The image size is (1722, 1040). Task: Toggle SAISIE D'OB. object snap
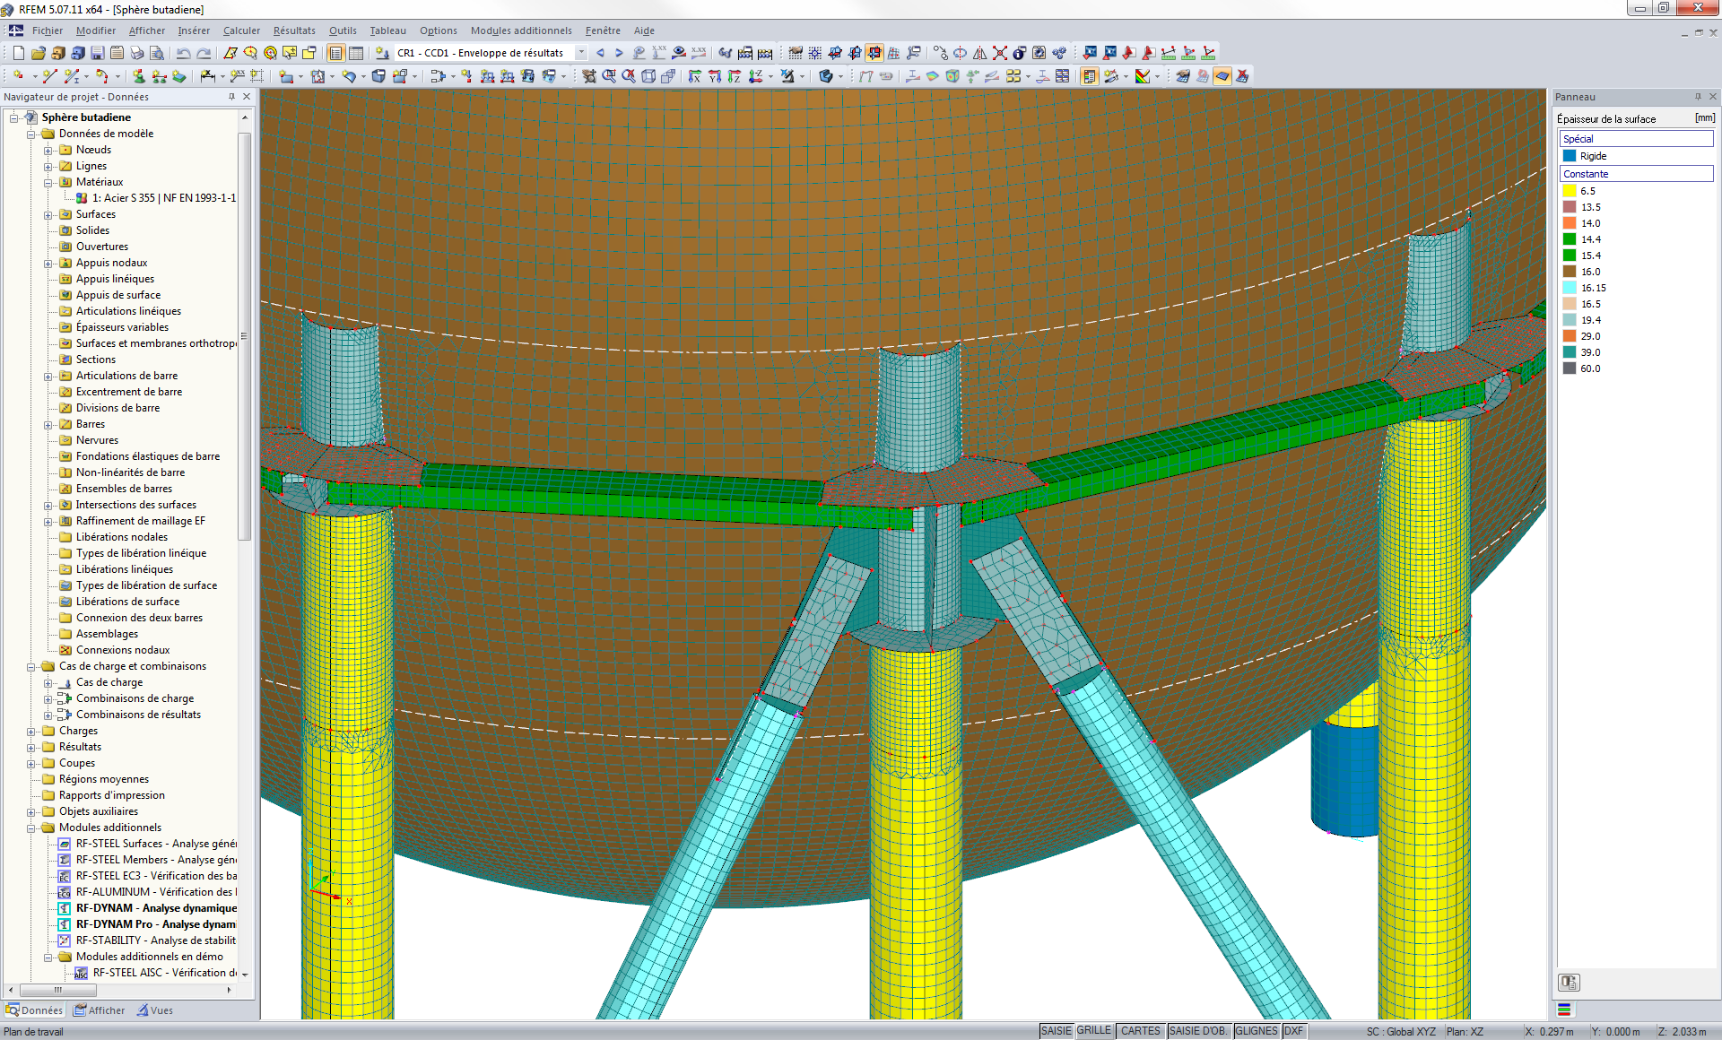(1198, 1031)
